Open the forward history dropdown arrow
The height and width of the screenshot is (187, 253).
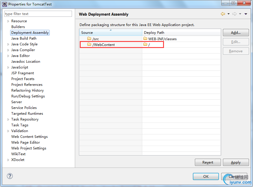(240, 14)
